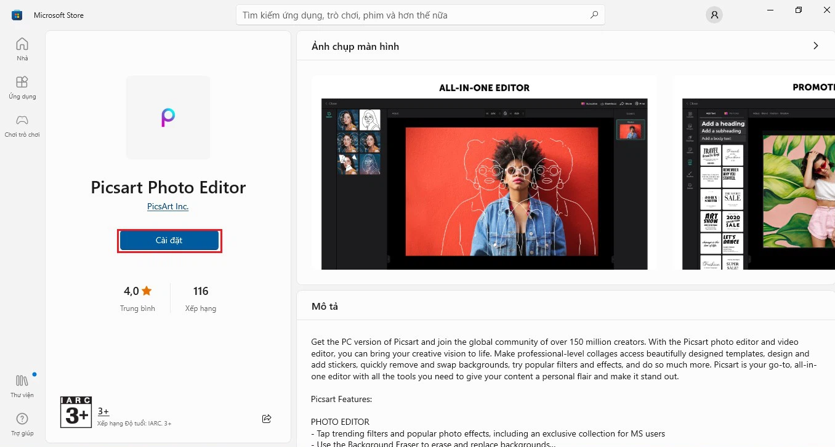Open the Nhà section in the sidebar
This screenshot has width=835, height=447.
(x=22, y=49)
